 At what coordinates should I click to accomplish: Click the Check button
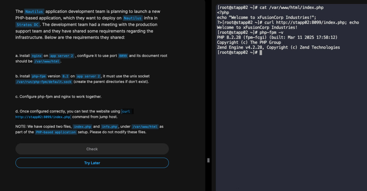click(92, 149)
